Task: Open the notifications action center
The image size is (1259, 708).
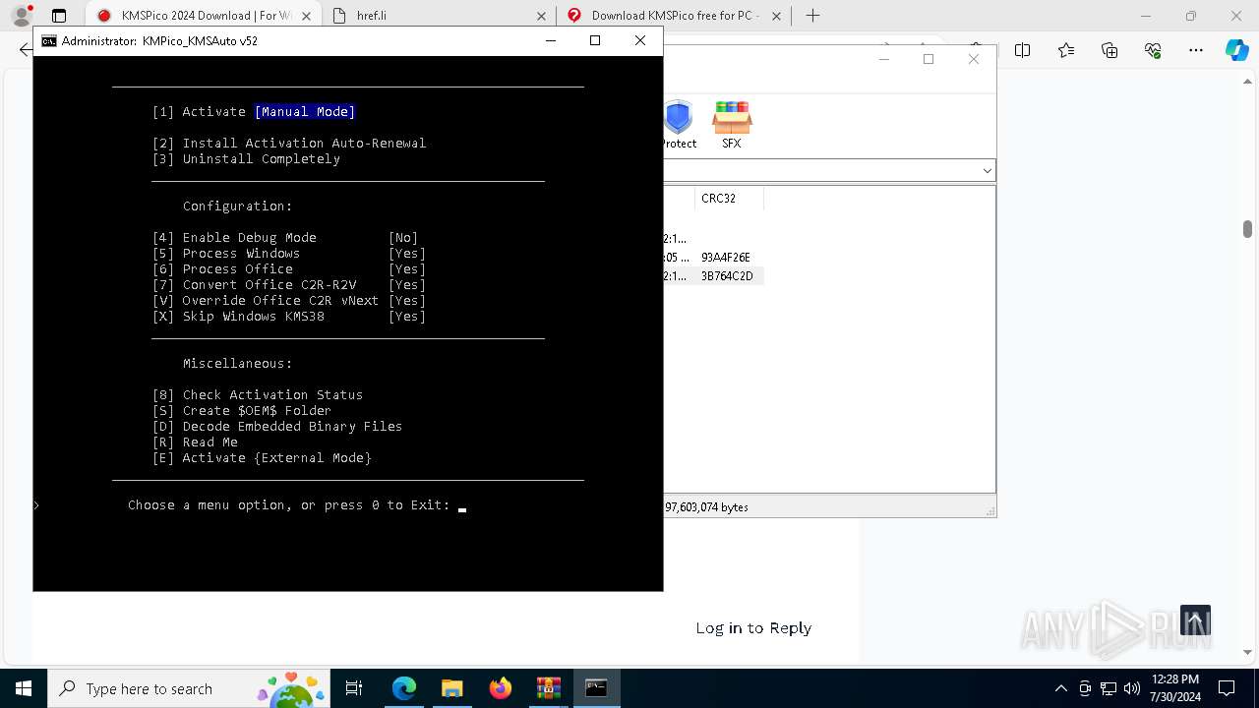Action: point(1227,688)
